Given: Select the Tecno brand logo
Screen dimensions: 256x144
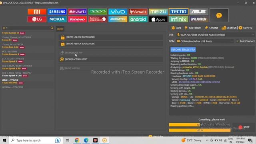Looking at the screenshot, I should click(x=178, y=12).
